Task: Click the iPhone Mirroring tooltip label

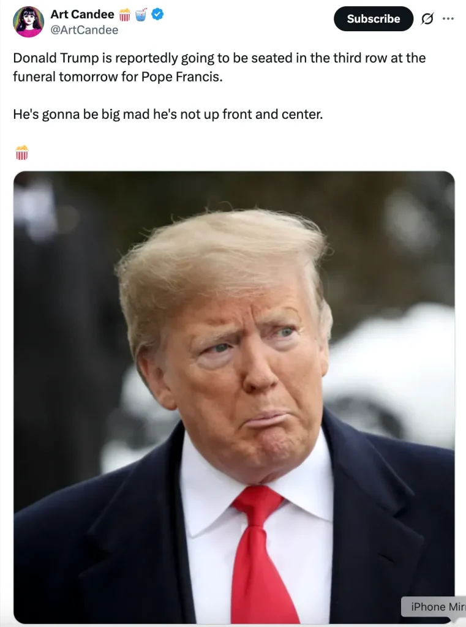Action: 434,607
